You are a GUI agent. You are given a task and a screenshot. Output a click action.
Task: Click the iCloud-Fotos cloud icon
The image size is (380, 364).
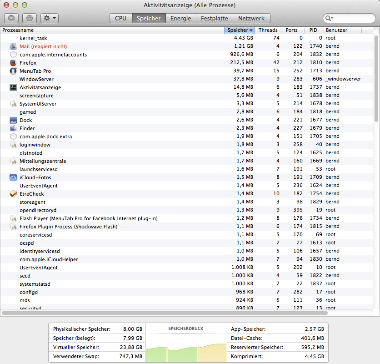(x=13, y=177)
